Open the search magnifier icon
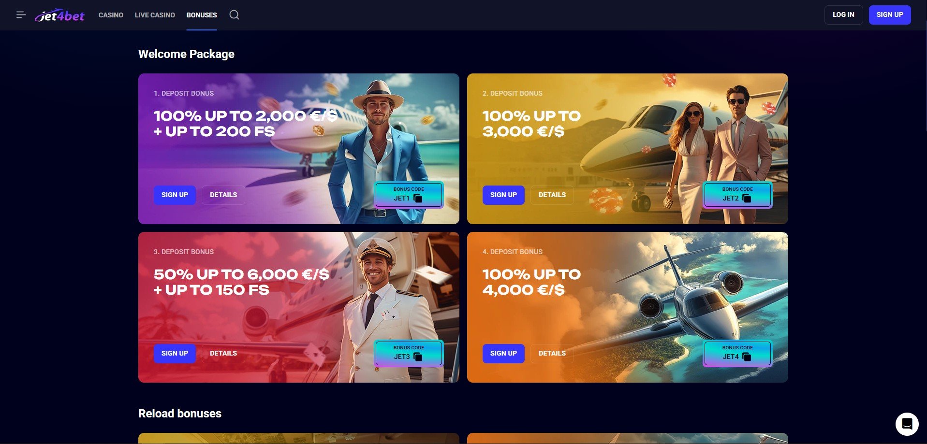This screenshot has width=927, height=444. (x=234, y=15)
